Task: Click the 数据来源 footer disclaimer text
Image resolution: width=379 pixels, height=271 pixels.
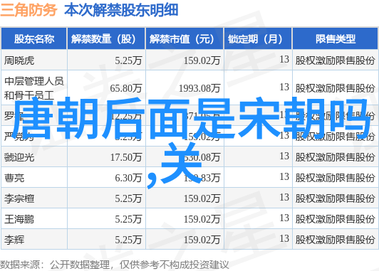Action: pos(115,265)
